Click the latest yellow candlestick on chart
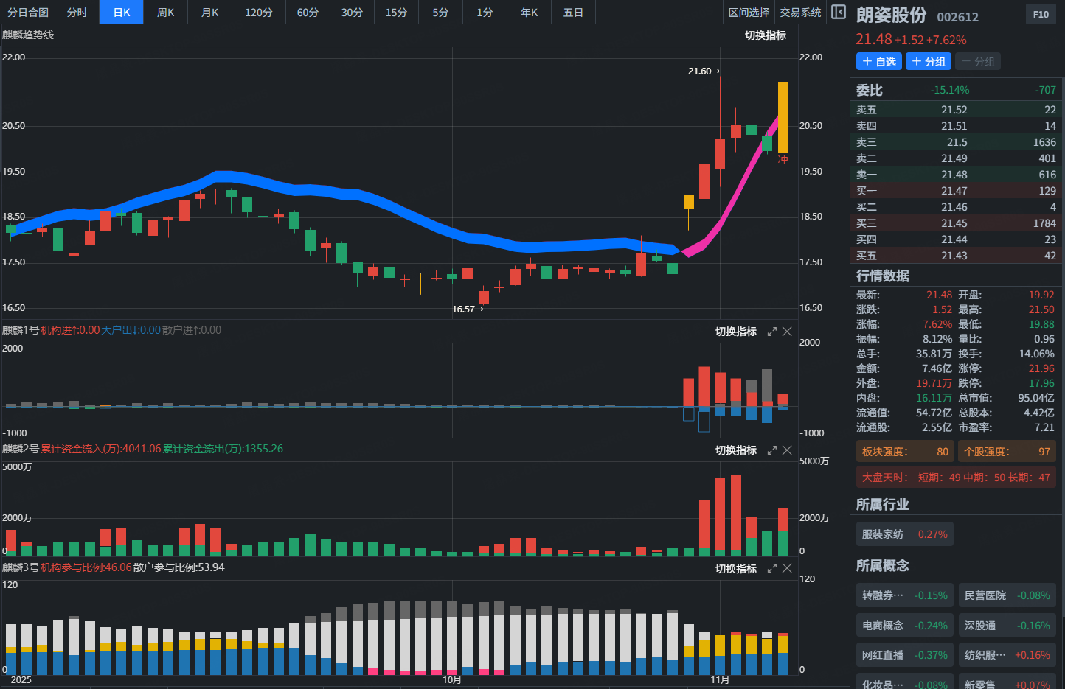1065x689 pixels. (783, 116)
